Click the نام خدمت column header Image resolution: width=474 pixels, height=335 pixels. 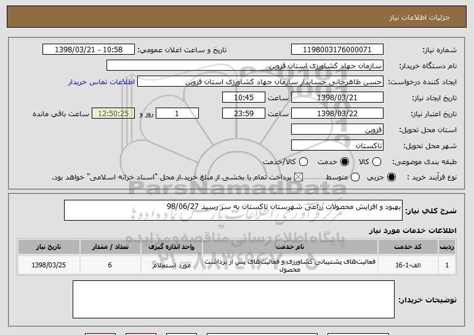(x=290, y=247)
